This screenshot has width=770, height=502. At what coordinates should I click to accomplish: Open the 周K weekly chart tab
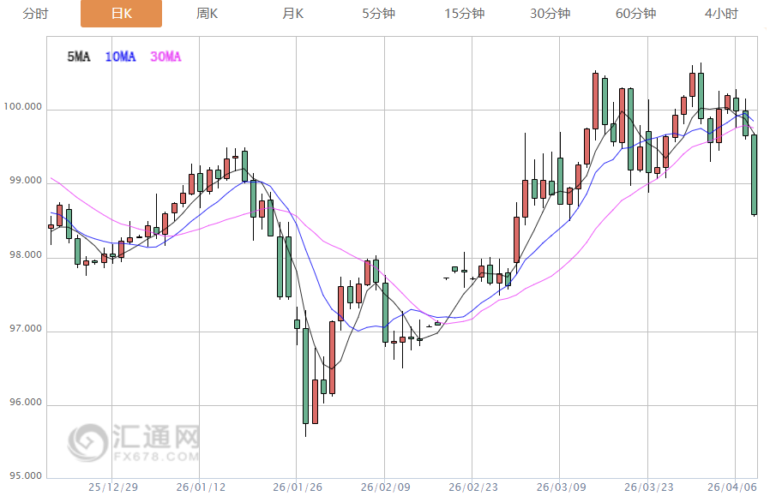[x=207, y=14]
